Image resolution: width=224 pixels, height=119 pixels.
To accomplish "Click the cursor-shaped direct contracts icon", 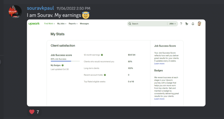I will [187, 24].
